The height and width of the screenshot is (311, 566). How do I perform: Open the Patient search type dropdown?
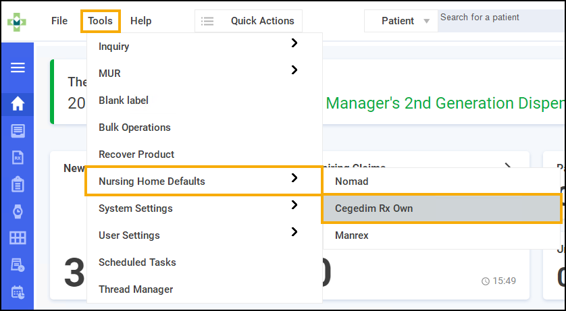tap(426, 21)
